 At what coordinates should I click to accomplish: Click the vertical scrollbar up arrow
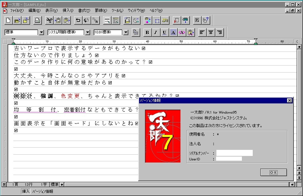[299, 47]
